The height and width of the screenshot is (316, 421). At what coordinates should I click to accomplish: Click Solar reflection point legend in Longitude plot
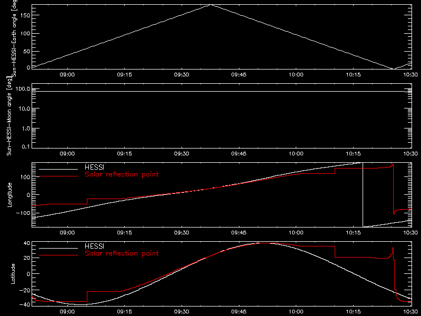tap(122, 174)
